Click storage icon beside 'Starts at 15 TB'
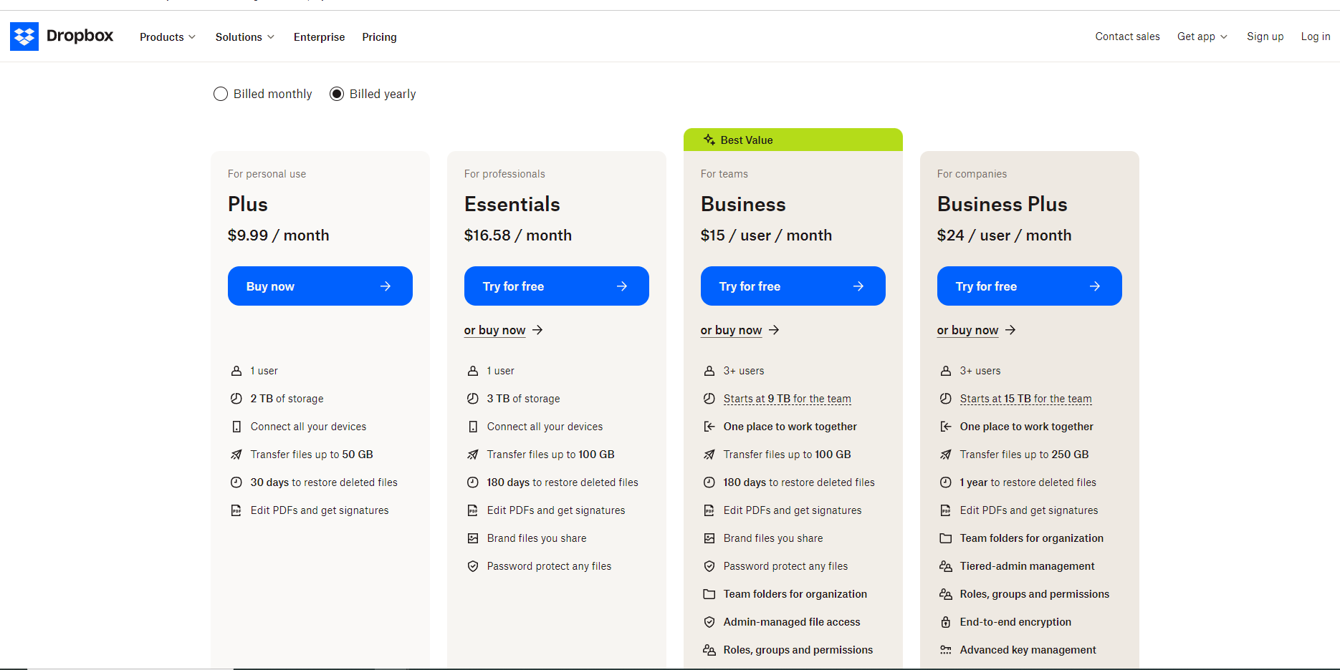1340x670 pixels. click(946, 399)
